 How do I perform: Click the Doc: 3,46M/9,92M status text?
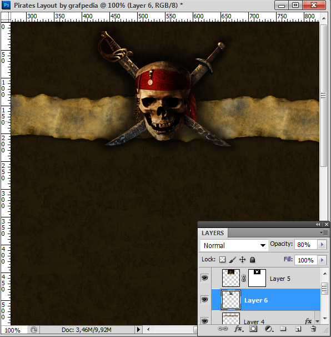(x=86, y=330)
